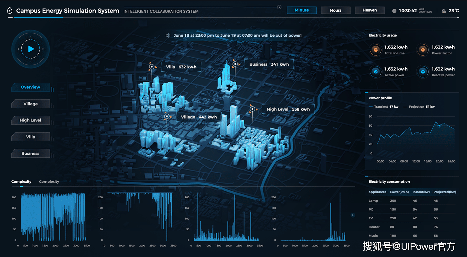The width and height of the screenshot is (467, 257).
Task: Select the dimmed Complexity tab
Action: 49,182
